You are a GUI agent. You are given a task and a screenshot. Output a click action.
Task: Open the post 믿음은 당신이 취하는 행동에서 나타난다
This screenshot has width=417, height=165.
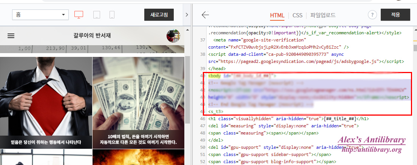(x=46, y=103)
